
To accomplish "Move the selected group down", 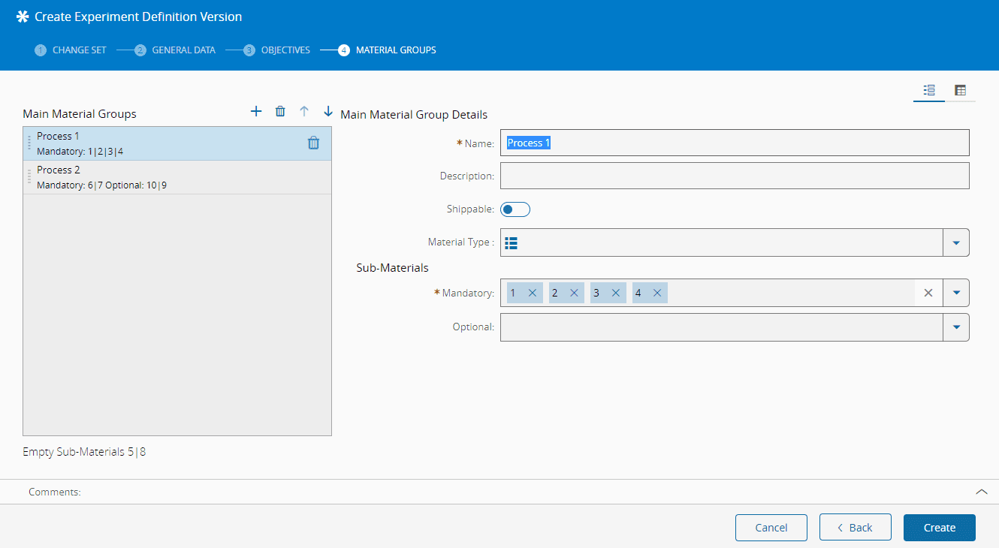I will click(328, 111).
